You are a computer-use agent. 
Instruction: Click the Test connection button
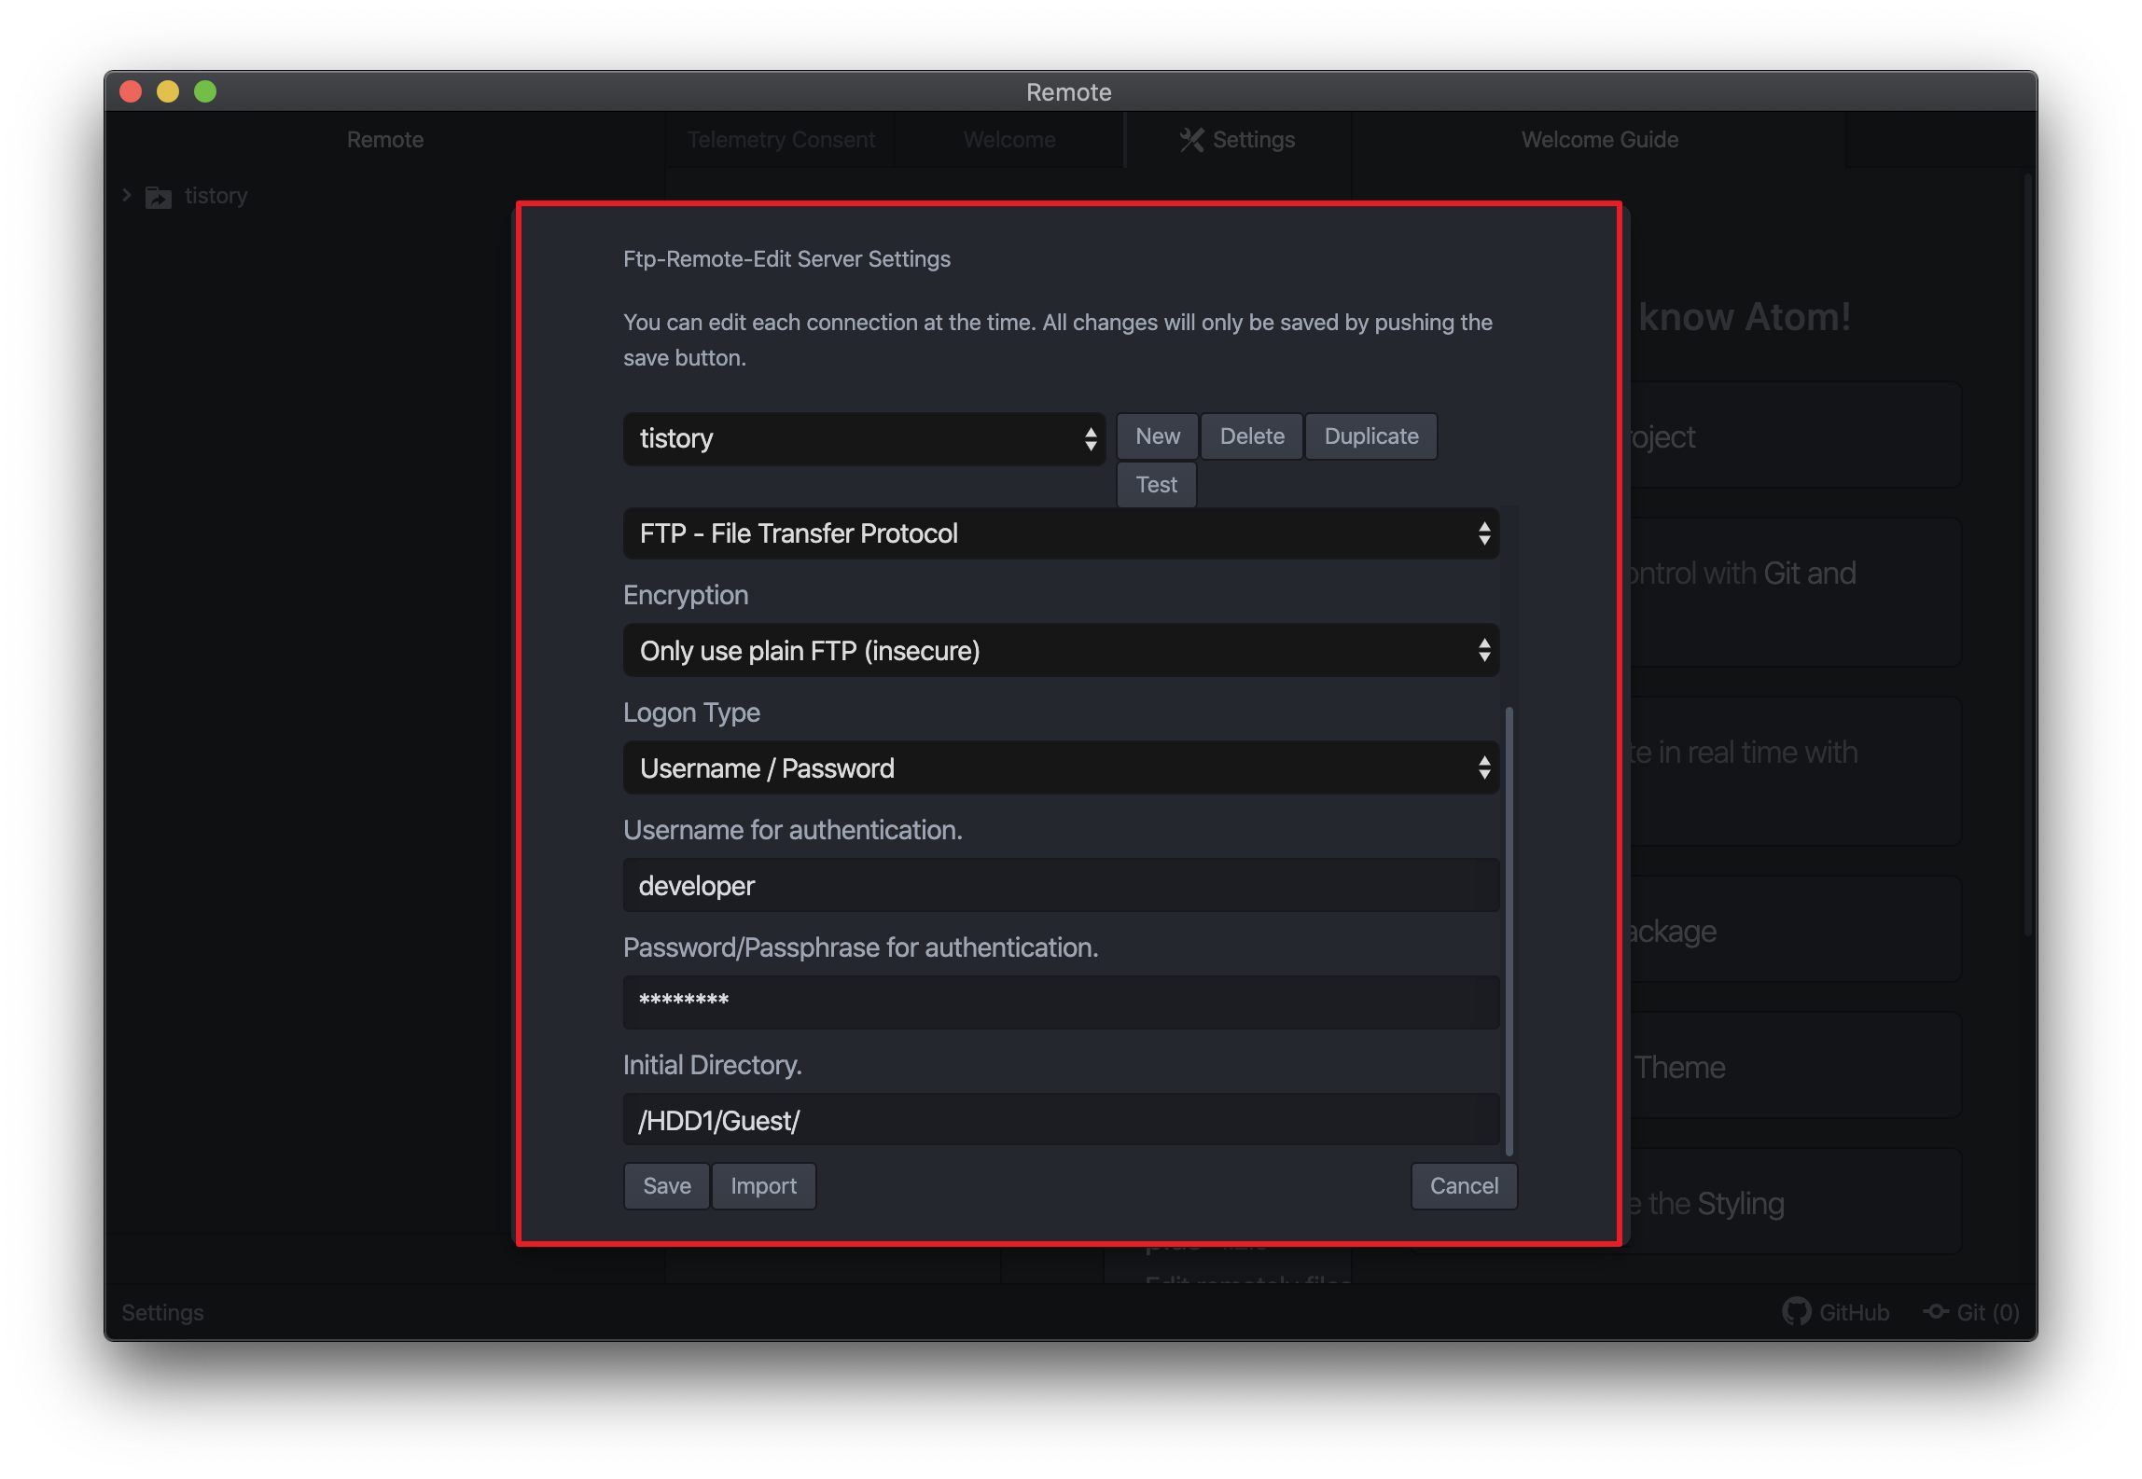1156,485
